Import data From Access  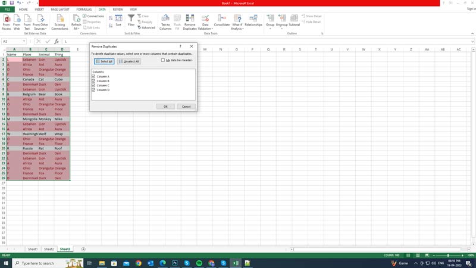(x=7, y=23)
